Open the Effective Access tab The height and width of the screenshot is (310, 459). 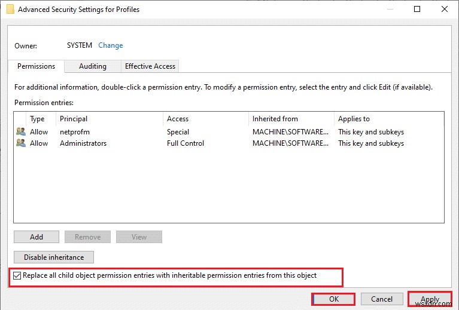[150, 66]
